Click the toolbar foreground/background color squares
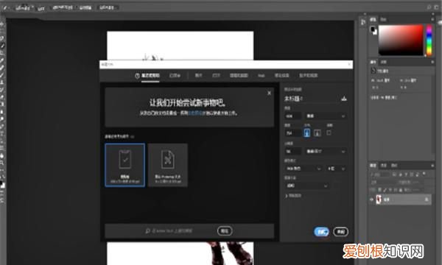Image resolution: width=442 pixels, height=265 pixels. point(2,185)
